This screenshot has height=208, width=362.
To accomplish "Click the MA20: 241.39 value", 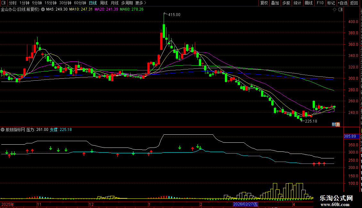I will coord(106,9).
